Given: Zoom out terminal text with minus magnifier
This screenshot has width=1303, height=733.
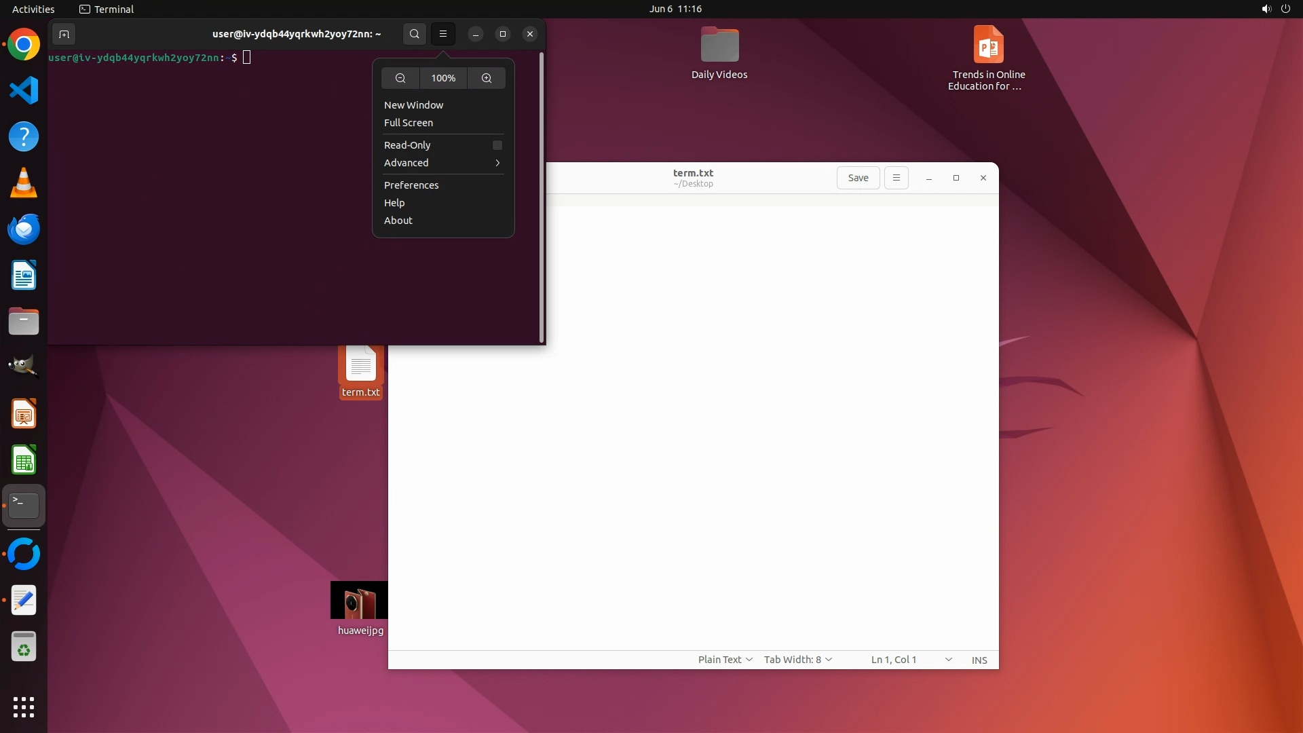Looking at the screenshot, I should 400,78.
